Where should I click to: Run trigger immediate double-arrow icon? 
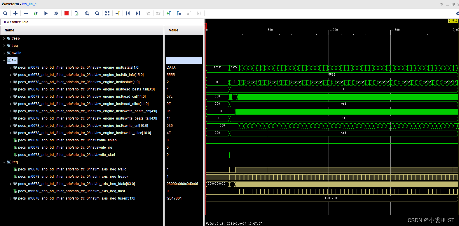[56, 13]
